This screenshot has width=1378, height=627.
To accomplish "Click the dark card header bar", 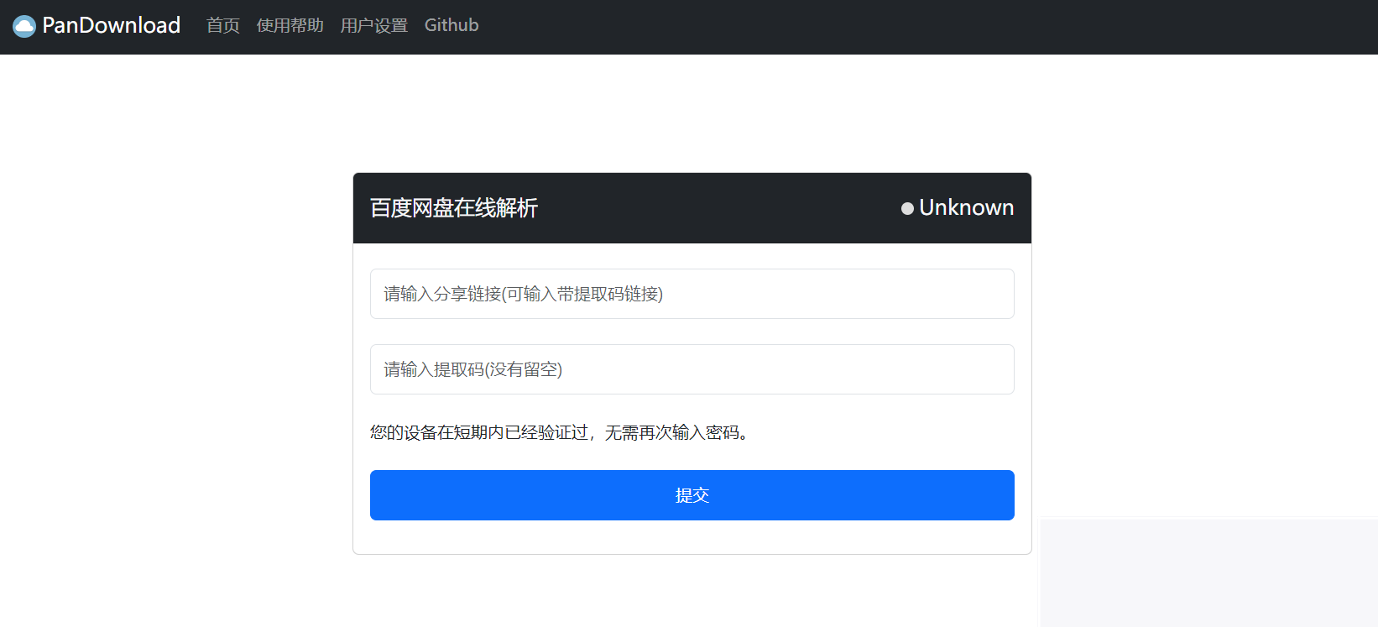I will click(713, 207).
